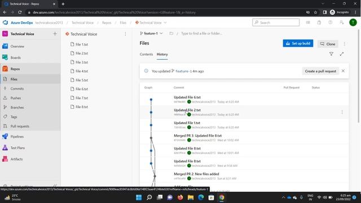Expand Technical Voice repository breadcrumb dropdown
The height and width of the screenshot is (203, 361).
(x=165, y=23)
